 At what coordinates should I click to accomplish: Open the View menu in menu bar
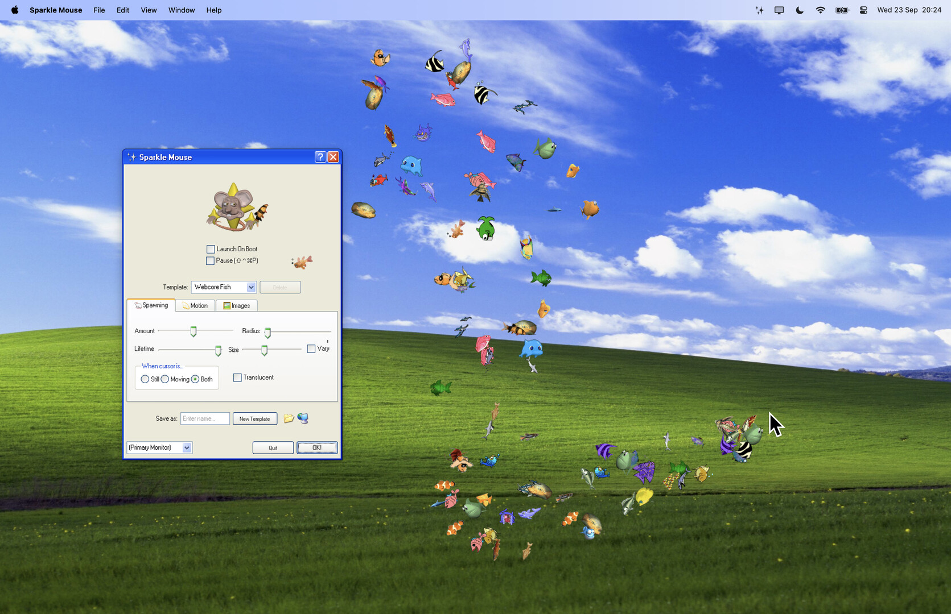tap(149, 10)
